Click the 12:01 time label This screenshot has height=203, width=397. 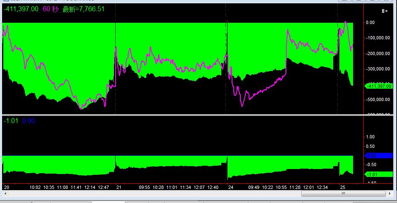(x=309, y=187)
